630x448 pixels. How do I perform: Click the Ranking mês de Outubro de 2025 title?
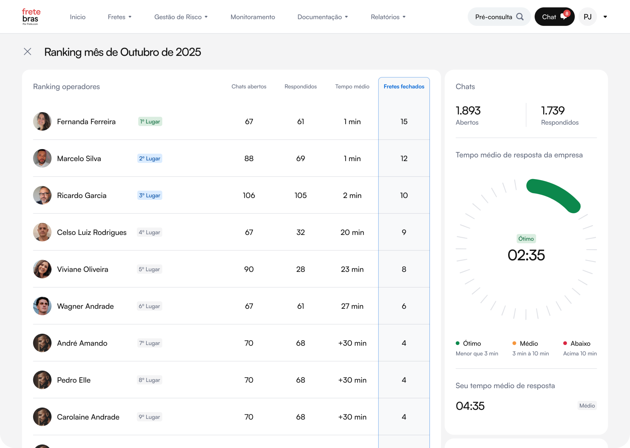[123, 52]
